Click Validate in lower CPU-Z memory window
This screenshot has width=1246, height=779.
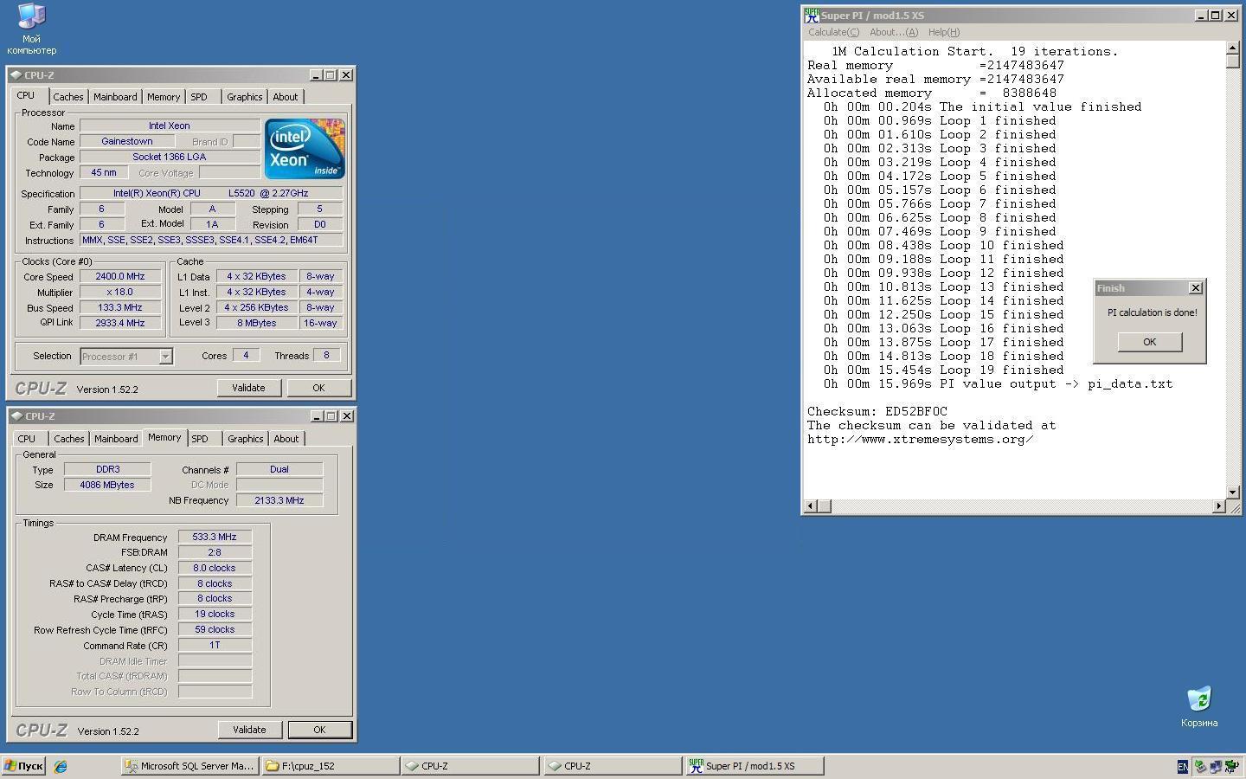249,730
